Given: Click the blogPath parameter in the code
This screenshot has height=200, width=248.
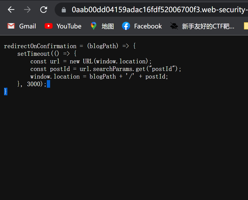Looking at the screenshot, I should click(103, 46).
